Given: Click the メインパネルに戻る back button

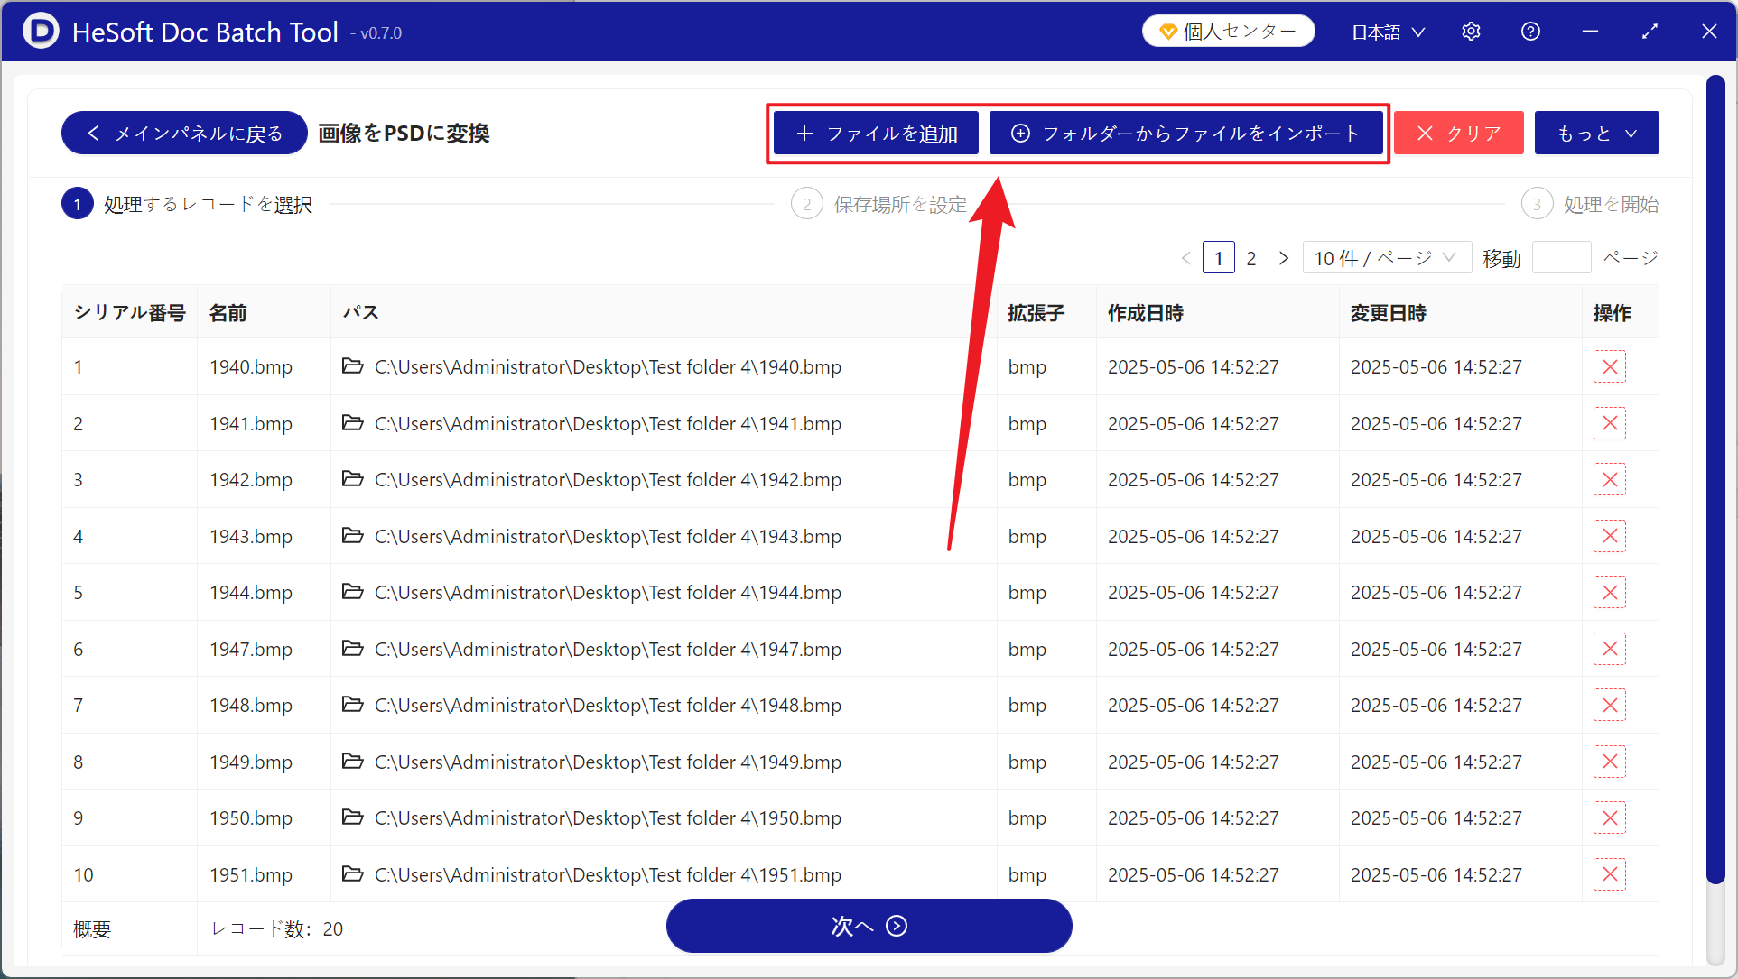Looking at the screenshot, I should [x=184, y=133].
